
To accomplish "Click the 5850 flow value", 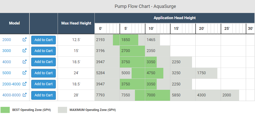I will [x=176, y=95].
